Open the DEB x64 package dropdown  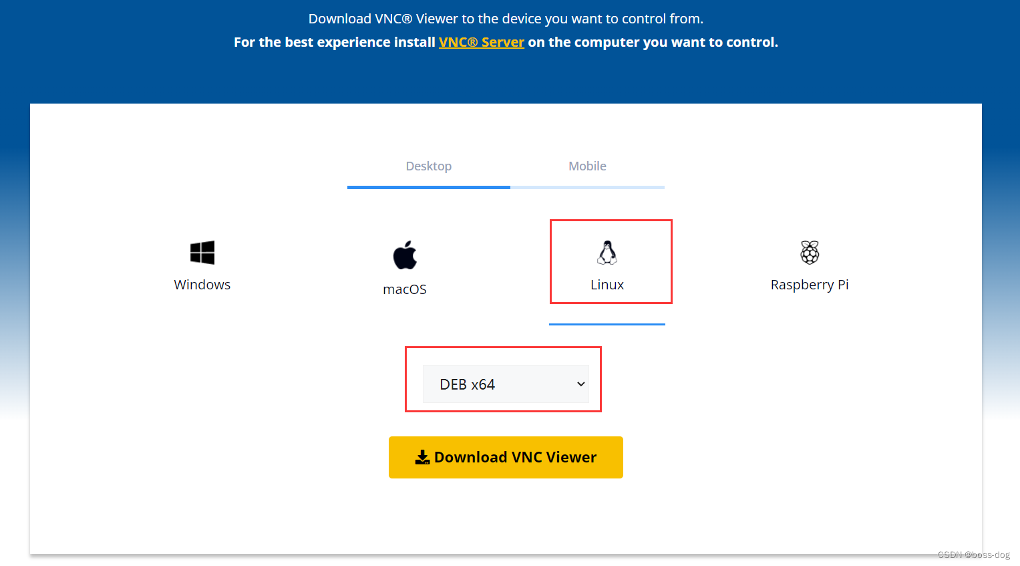click(506, 384)
